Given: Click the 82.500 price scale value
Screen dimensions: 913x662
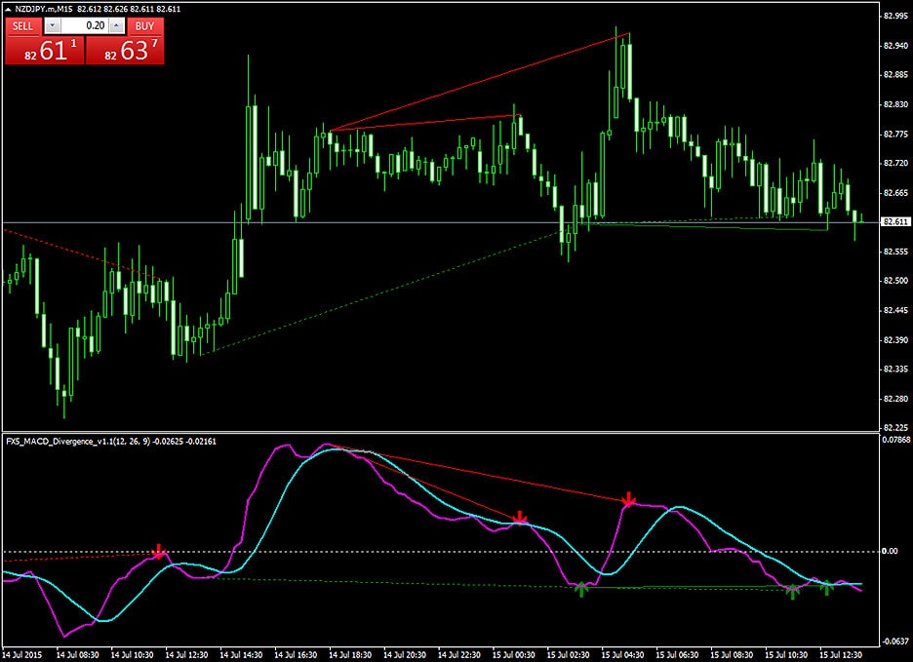Looking at the screenshot, I should [x=895, y=281].
